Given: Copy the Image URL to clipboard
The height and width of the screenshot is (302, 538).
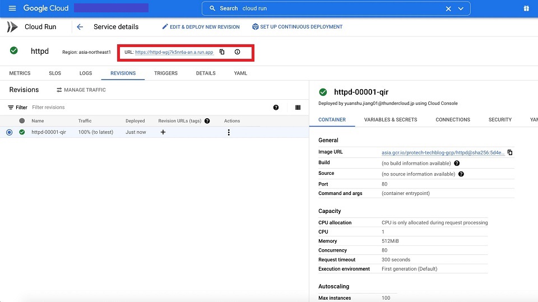Looking at the screenshot, I should pos(510,152).
